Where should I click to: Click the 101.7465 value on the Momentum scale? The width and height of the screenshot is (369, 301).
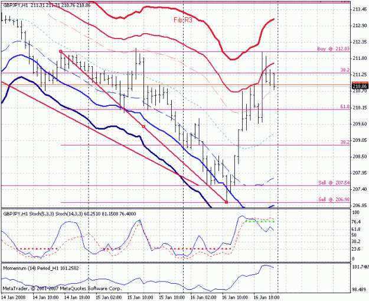click(x=360, y=267)
